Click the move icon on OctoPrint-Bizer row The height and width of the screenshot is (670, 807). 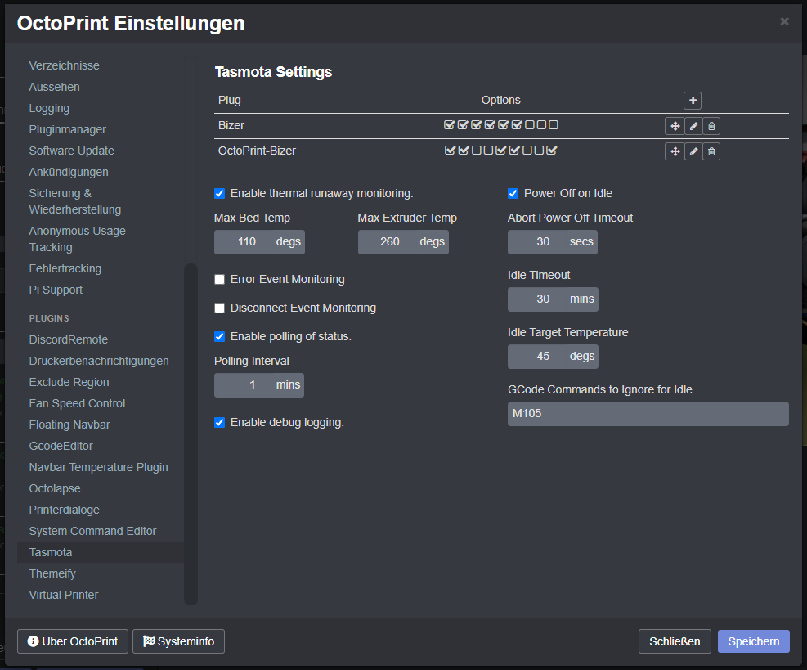coord(675,151)
